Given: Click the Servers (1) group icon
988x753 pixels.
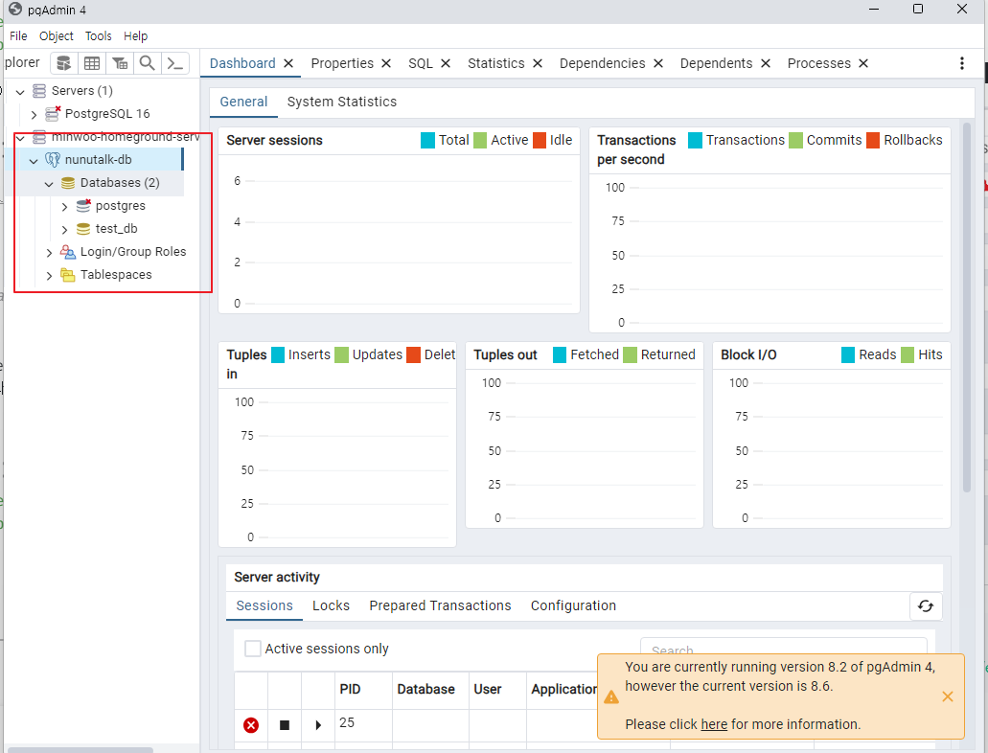Looking at the screenshot, I should point(39,91).
